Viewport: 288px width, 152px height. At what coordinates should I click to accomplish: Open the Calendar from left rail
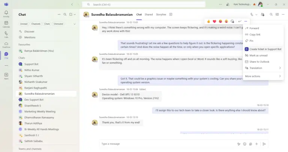point(6,24)
